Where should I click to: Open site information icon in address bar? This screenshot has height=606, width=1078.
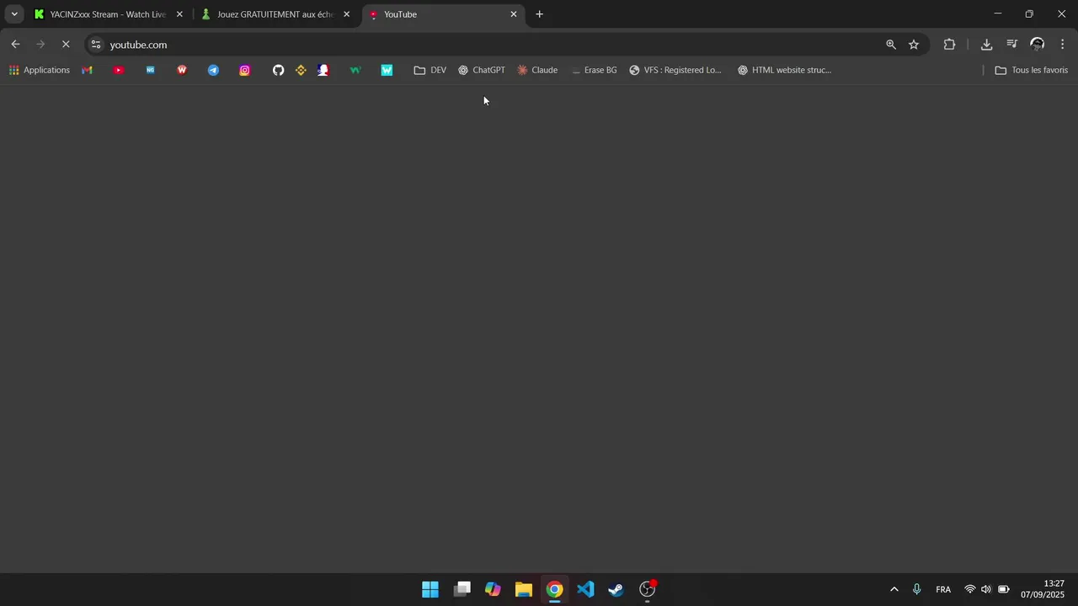[x=96, y=45]
